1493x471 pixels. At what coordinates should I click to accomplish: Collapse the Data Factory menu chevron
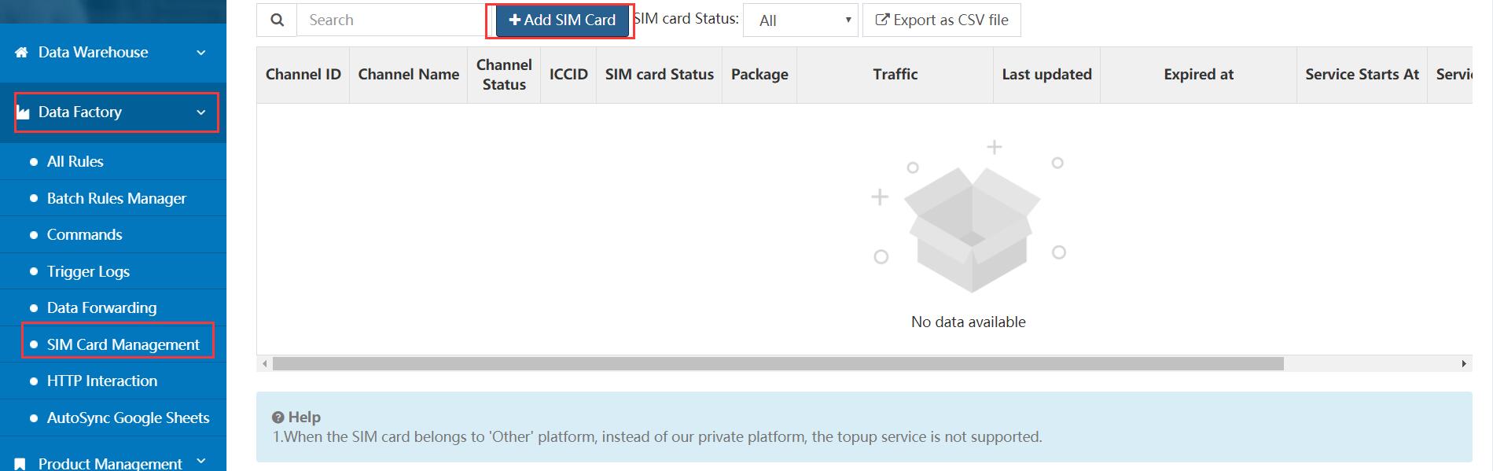pyautogui.click(x=201, y=112)
